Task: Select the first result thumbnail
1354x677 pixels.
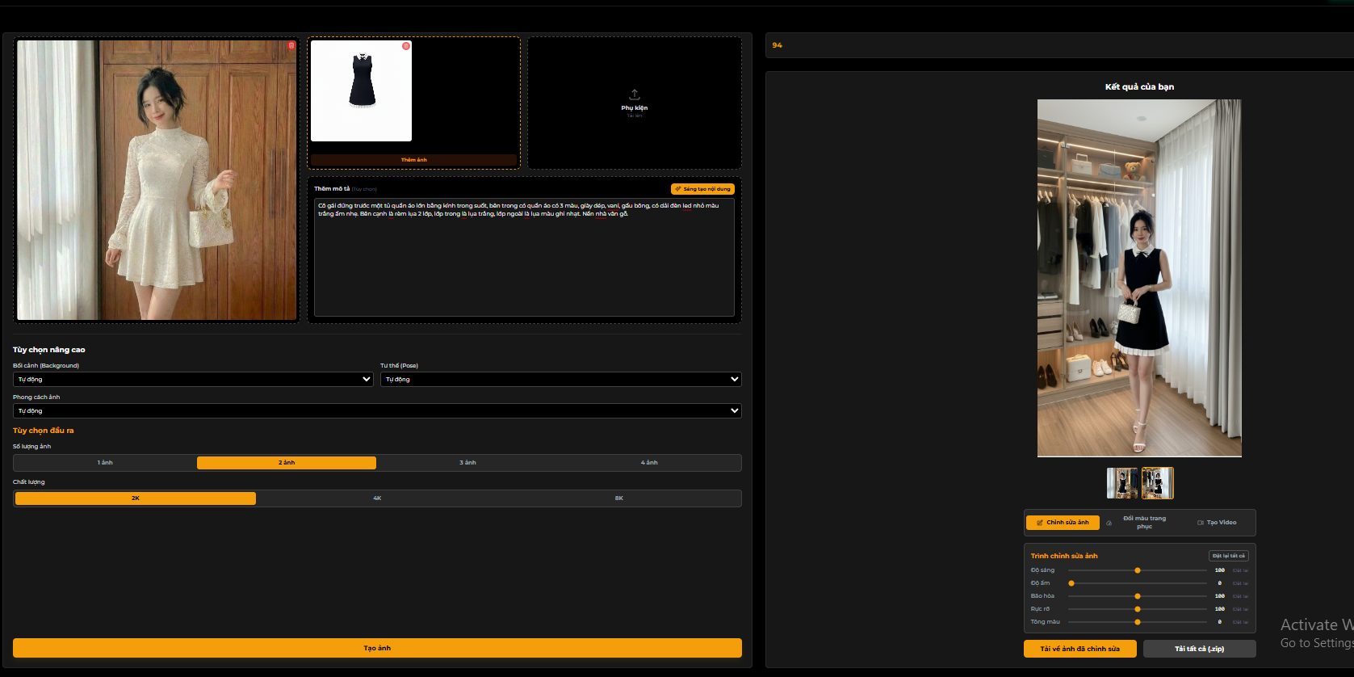Action: click(1122, 483)
